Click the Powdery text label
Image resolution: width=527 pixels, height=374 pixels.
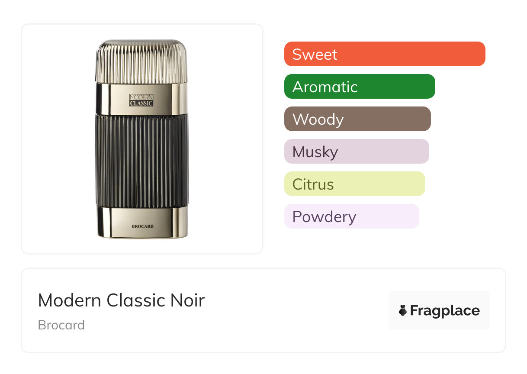(324, 216)
